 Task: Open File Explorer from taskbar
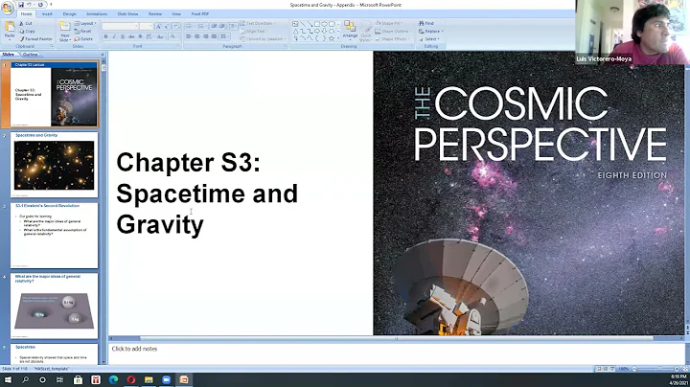pos(149,379)
